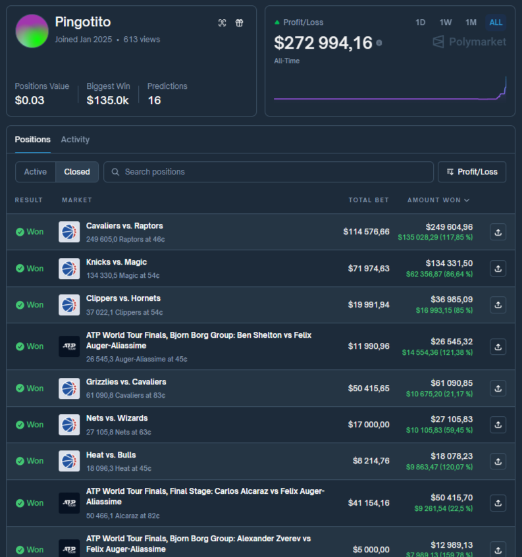522x557 pixels.
Task: Open Ben Shelton vs Felix Auger-Aliassime market
Action: pos(199,340)
